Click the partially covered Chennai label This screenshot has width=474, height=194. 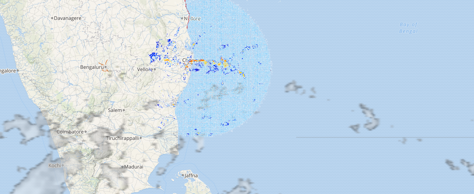[191, 60]
